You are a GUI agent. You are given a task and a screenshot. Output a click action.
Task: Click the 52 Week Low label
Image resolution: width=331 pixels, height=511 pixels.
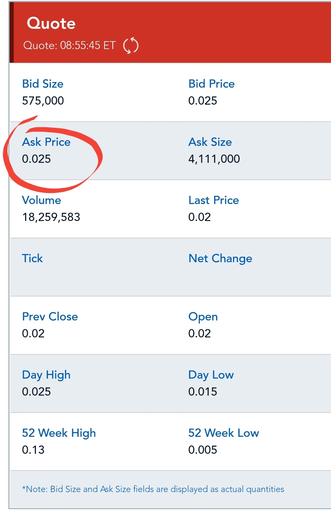[x=224, y=433]
